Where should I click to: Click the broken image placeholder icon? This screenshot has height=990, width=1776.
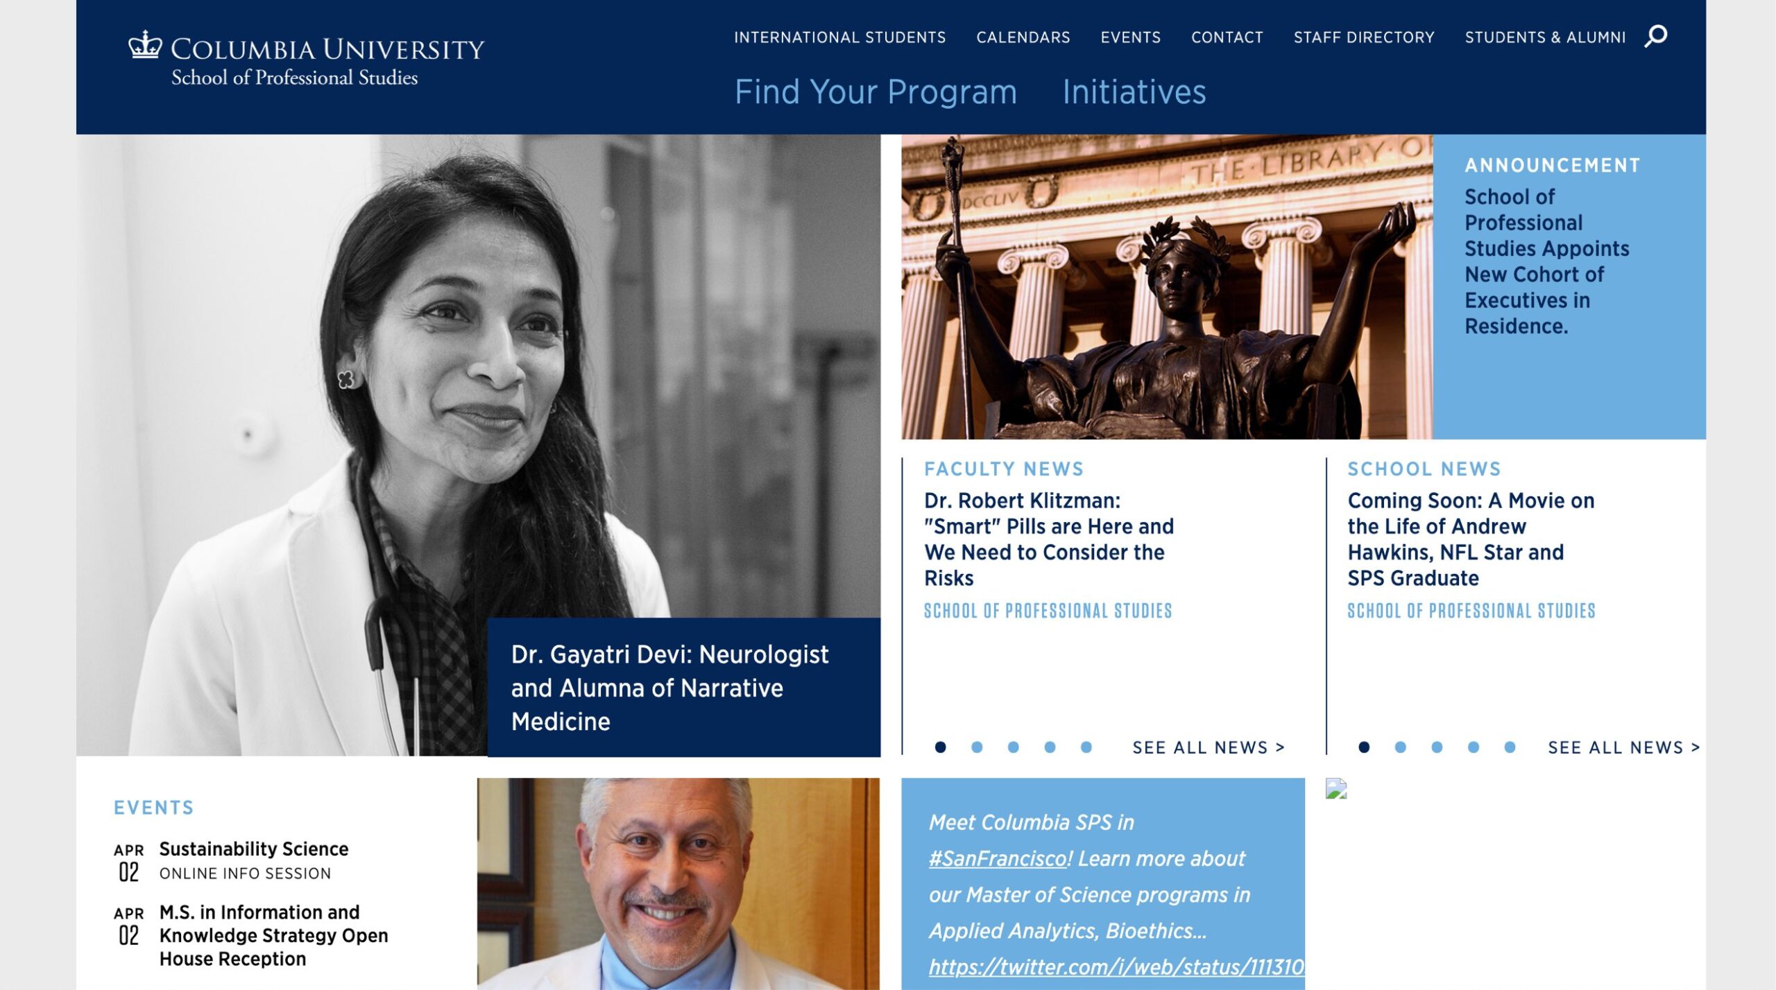click(x=1336, y=789)
